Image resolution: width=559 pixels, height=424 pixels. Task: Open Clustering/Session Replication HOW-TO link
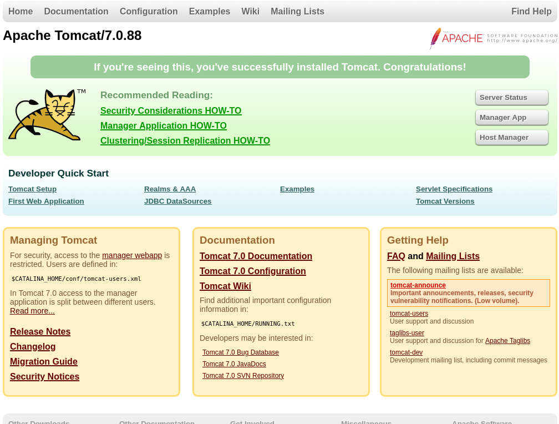[185, 141]
